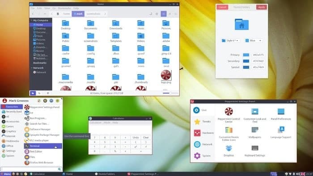Launch VLC media player from menu
Screen dimensions: 313x176
pos(39,140)
